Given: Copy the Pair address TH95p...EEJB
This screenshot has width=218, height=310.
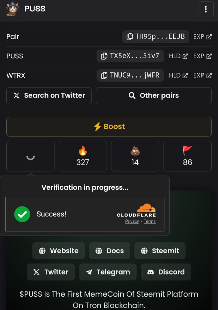Looking at the screenshot, I should [x=156, y=37].
